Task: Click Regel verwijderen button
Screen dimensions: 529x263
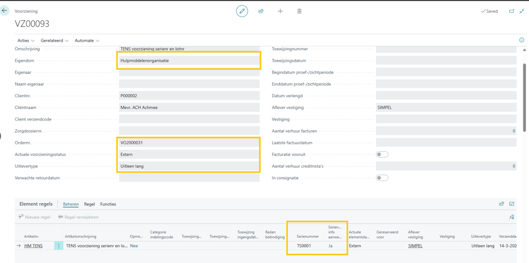Action: coord(78,217)
